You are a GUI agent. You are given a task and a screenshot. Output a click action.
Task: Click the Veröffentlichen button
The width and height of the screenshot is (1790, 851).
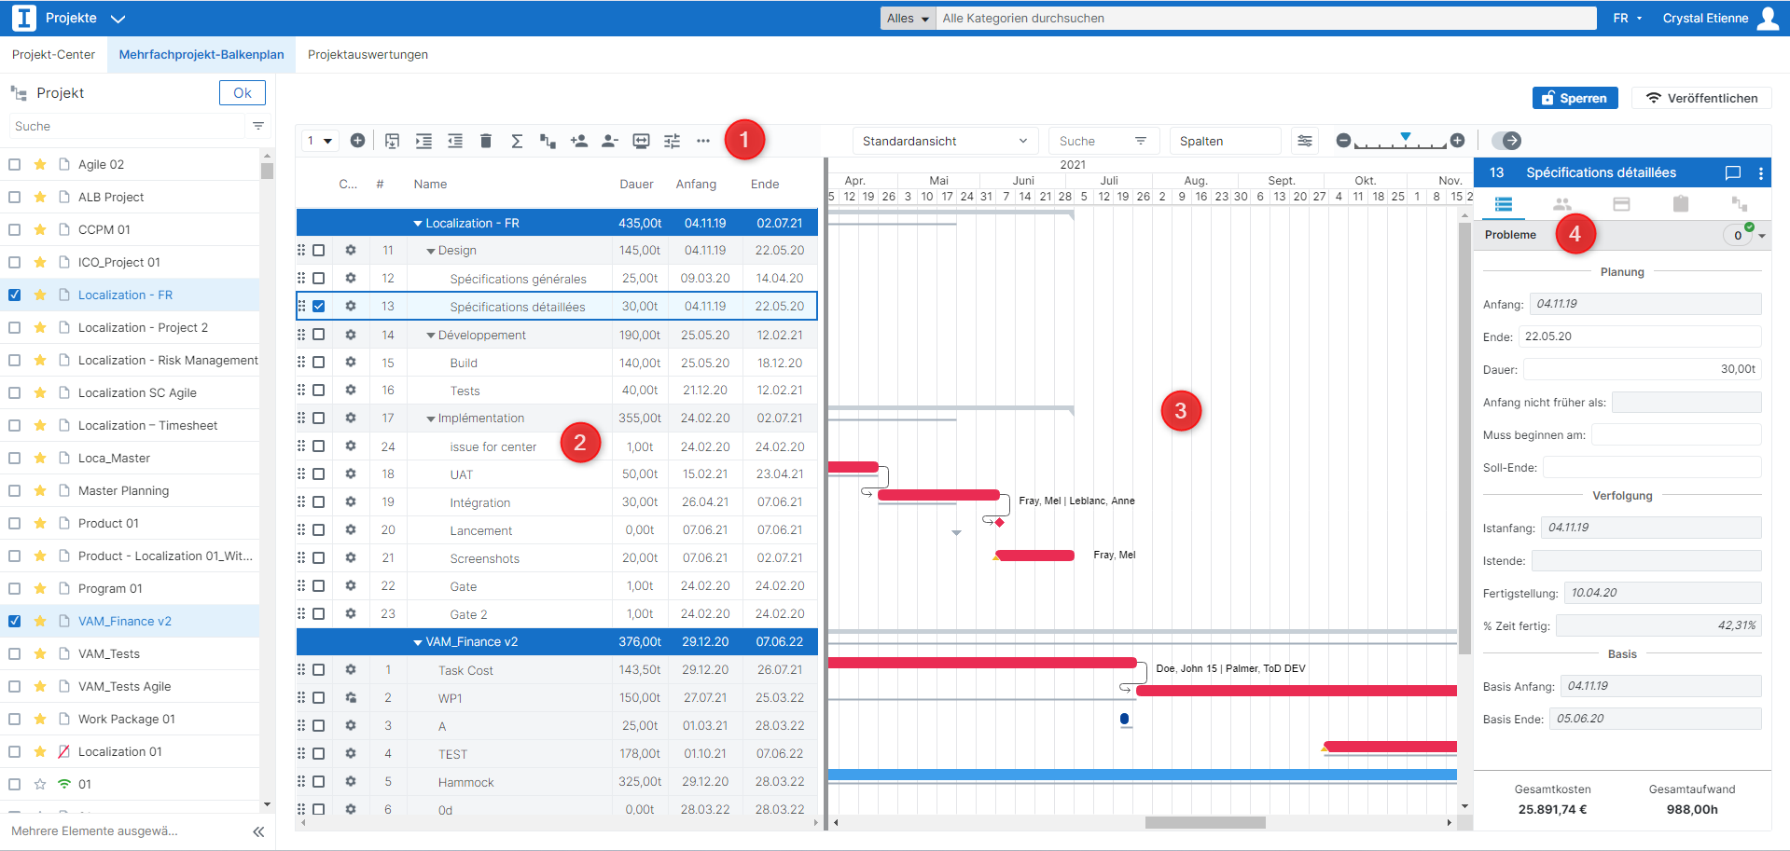click(1701, 98)
